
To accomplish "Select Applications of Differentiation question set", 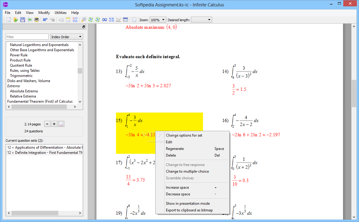I will coord(44,147).
